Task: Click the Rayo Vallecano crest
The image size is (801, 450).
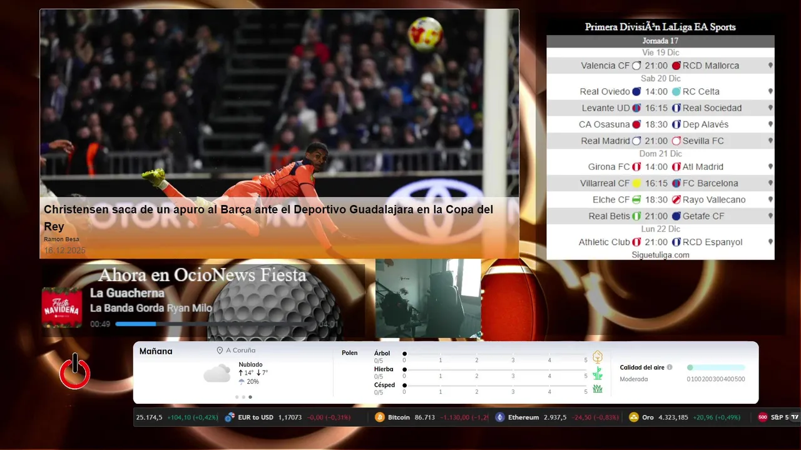Action: [676, 199]
